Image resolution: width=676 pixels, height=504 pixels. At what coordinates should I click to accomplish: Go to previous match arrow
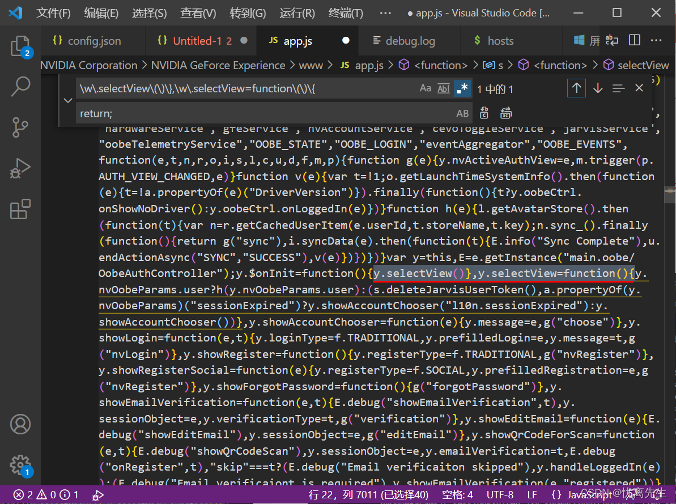pos(576,88)
